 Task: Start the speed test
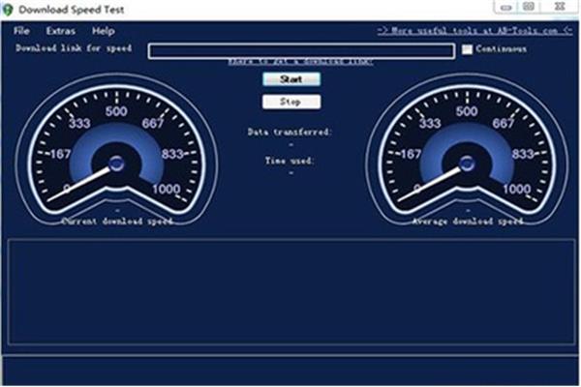[291, 79]
